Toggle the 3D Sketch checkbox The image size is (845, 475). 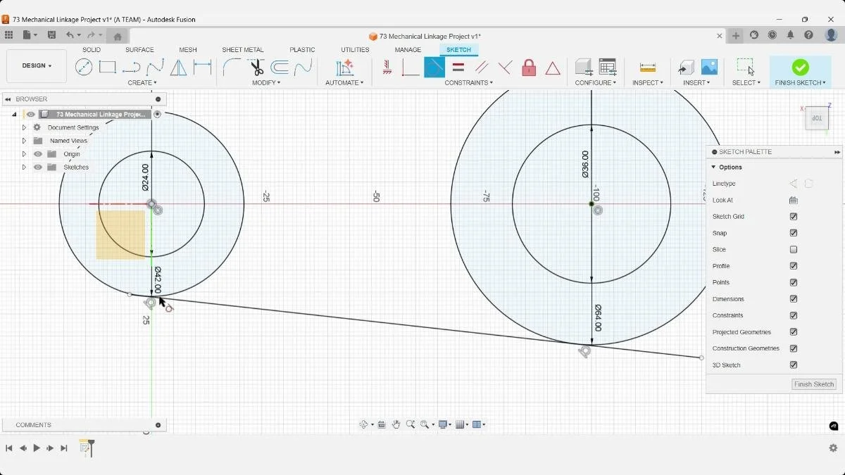(794, 365)
